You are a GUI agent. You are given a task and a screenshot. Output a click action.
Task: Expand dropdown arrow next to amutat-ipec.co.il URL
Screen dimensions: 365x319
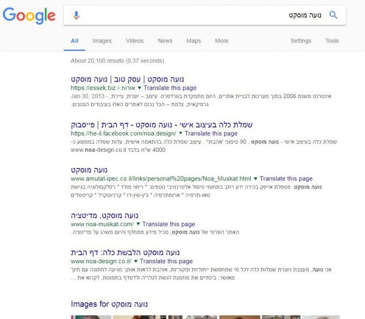(x=256, y=179)
